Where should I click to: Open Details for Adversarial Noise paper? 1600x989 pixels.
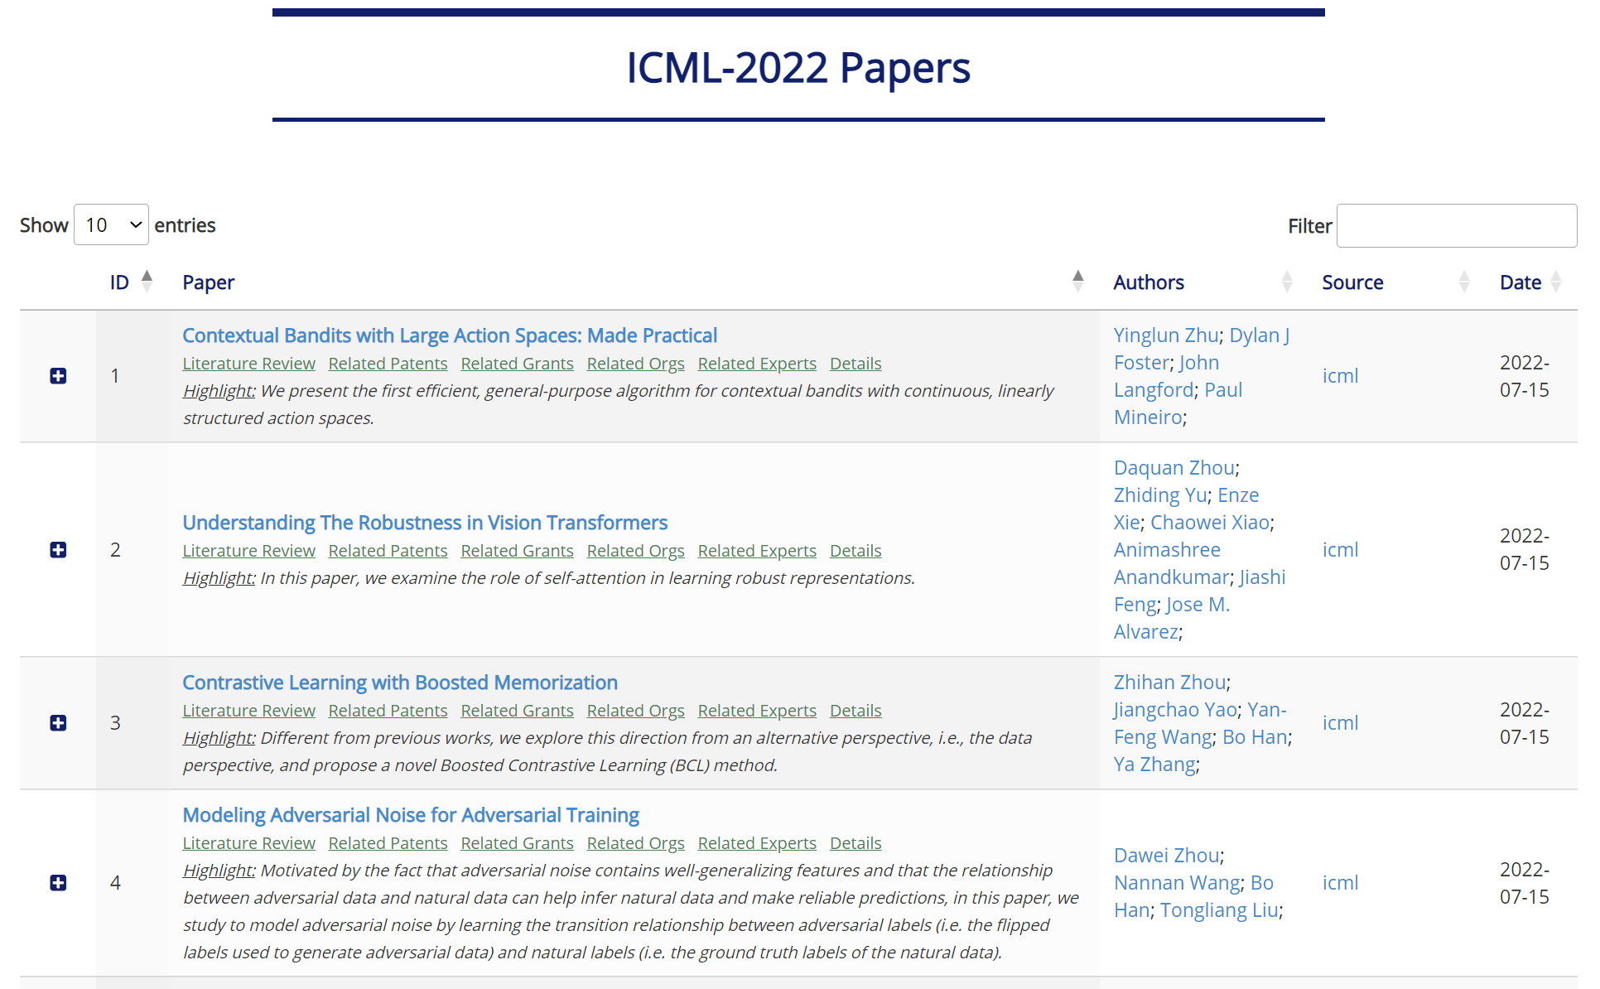click(x=855, y=843)
